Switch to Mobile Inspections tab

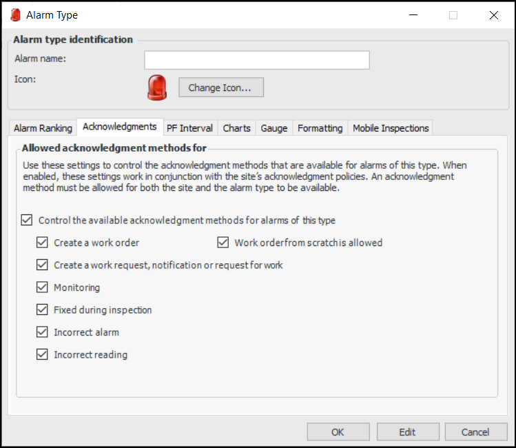pos(391,128)
